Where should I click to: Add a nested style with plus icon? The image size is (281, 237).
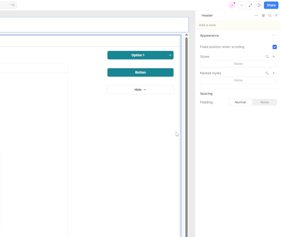(274, 73)
